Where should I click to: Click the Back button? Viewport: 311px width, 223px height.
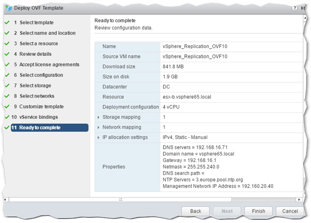click(195, 211)
